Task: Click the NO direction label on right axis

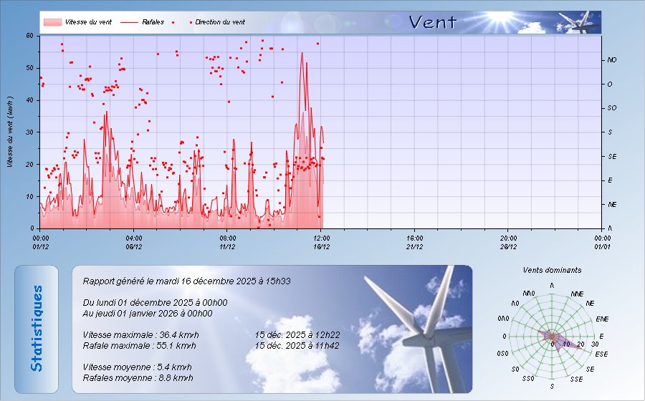Action: click(x=611, y=60)
